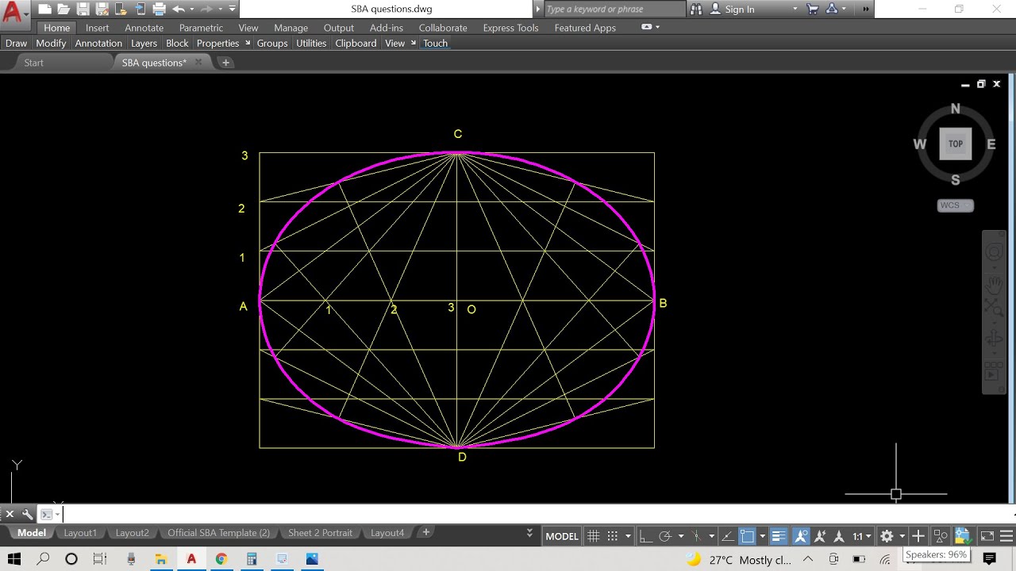
Task: Open the 1:1 annotation scale dropdown
Action: click(x=862, y=536)
